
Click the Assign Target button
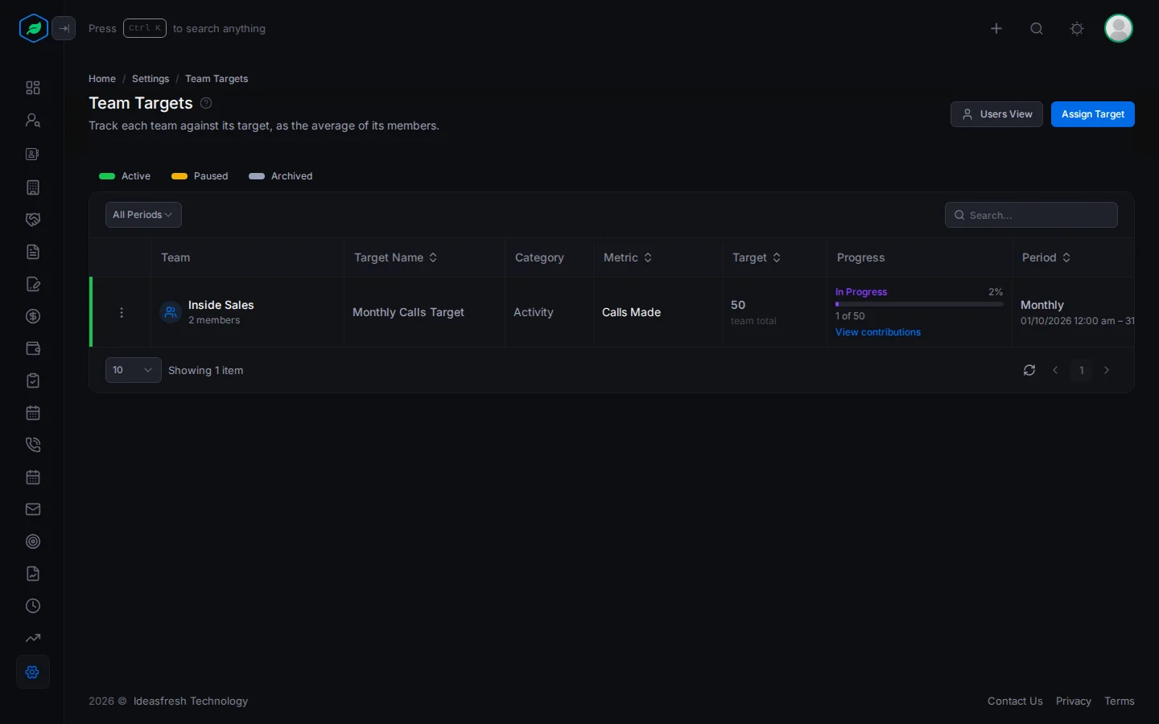[x=1093, y=114]
